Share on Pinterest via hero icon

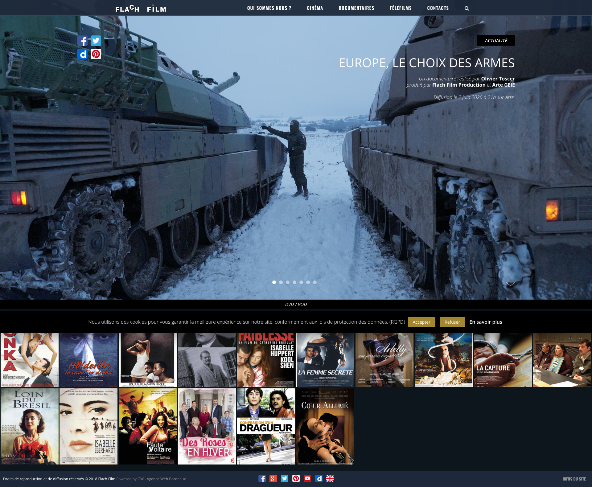pos(96,54)
